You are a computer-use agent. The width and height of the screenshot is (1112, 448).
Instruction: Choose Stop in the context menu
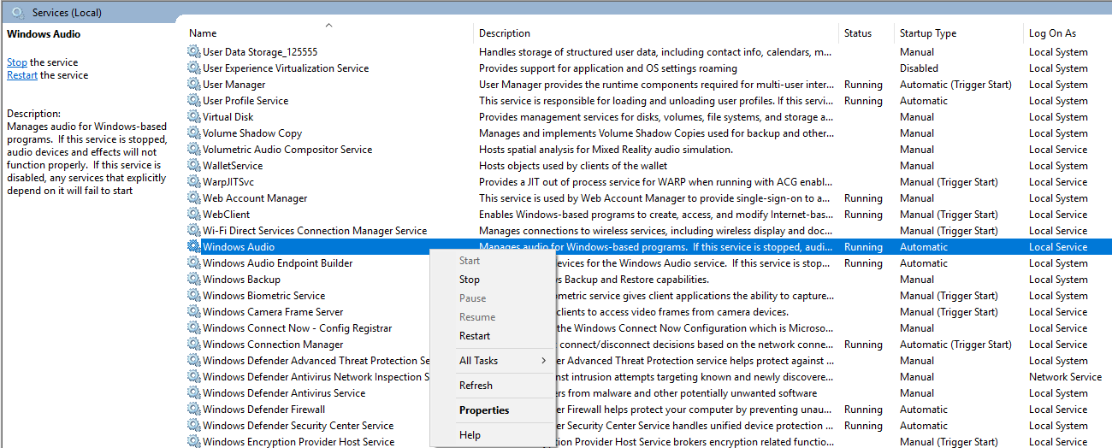tap(470, 280)
